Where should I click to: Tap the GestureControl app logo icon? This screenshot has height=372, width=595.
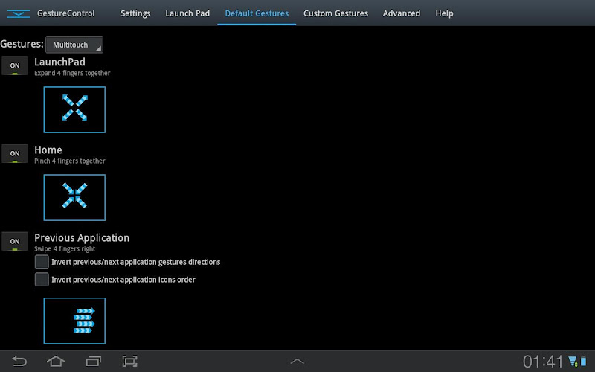[18, 14]
